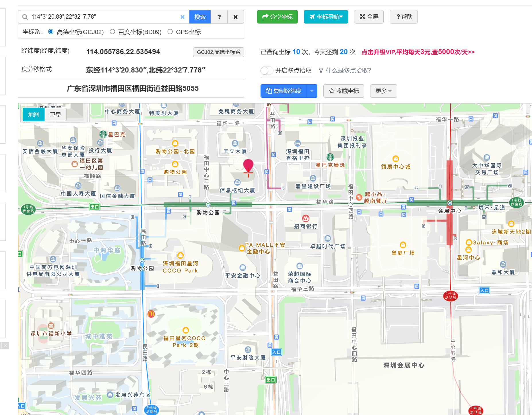Click the question mark search help button
Viewport: 532px width, 415px height.
[219, 17]
